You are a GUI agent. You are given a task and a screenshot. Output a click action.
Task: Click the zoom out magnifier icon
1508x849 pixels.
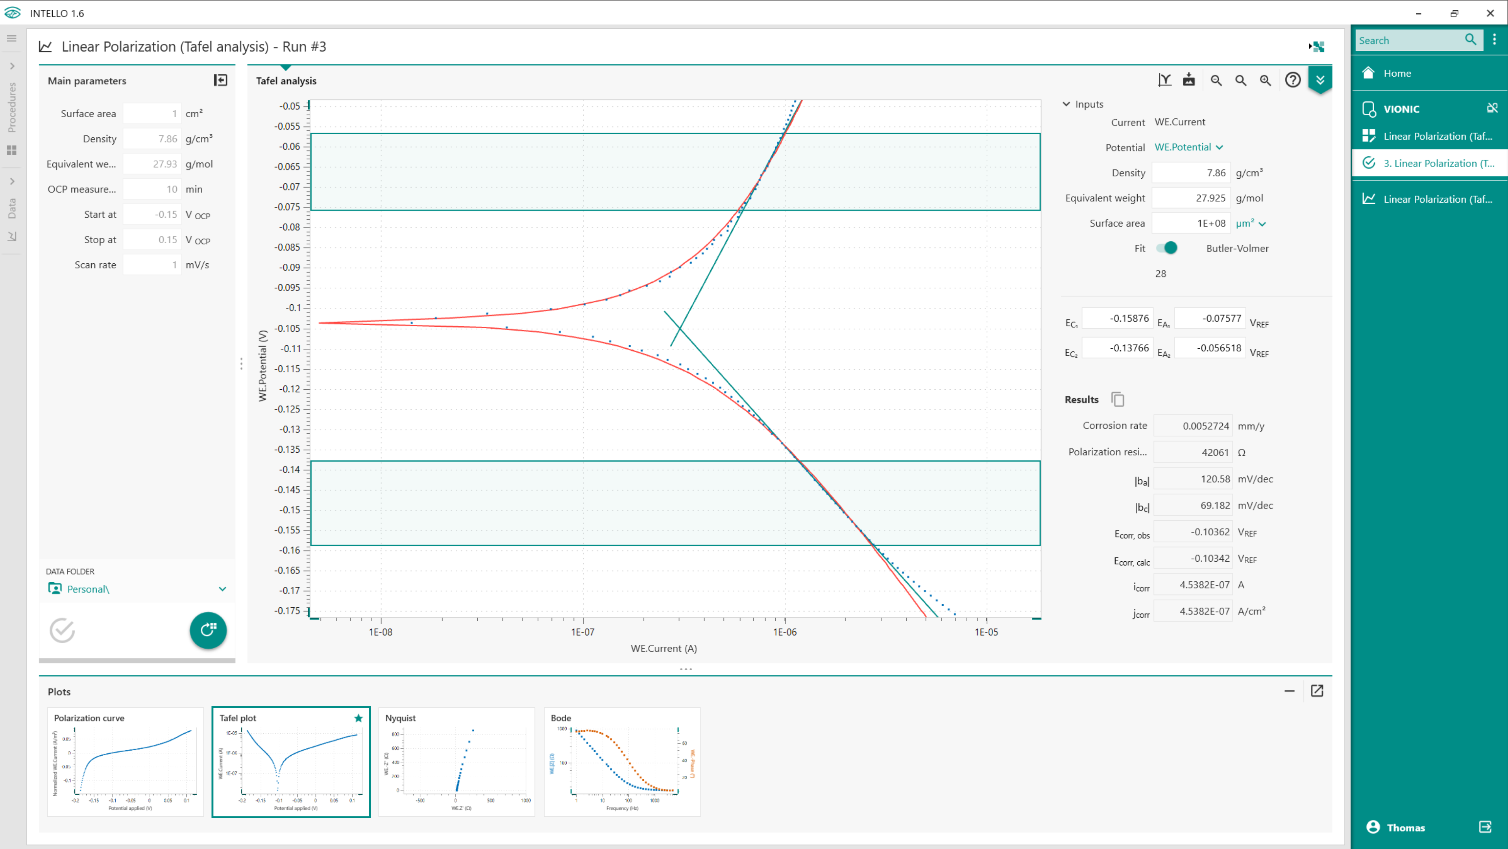[1216, 80]
